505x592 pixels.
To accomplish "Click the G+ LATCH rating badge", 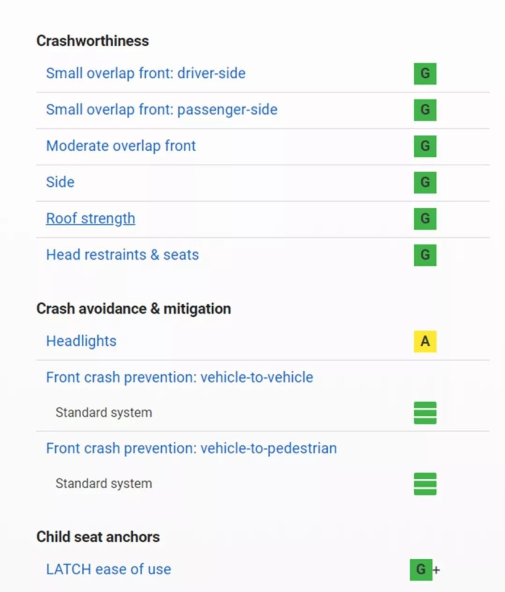I will [424, 569].
